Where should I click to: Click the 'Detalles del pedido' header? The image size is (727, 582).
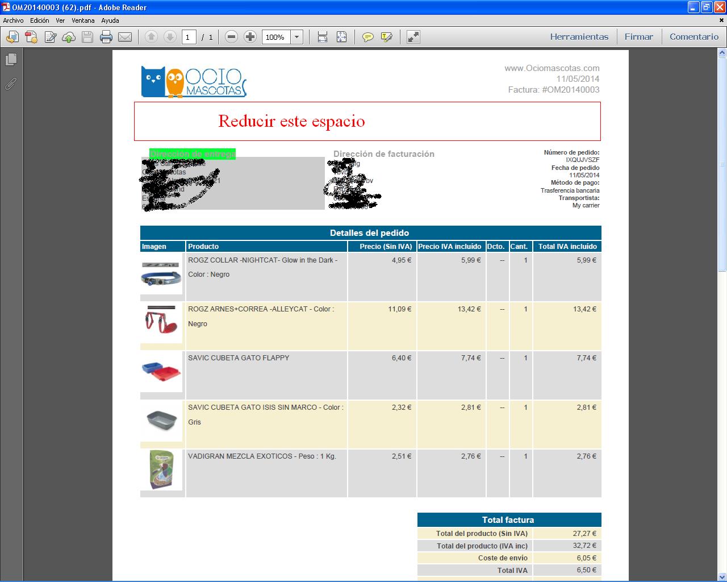click(x=370, y=233)
